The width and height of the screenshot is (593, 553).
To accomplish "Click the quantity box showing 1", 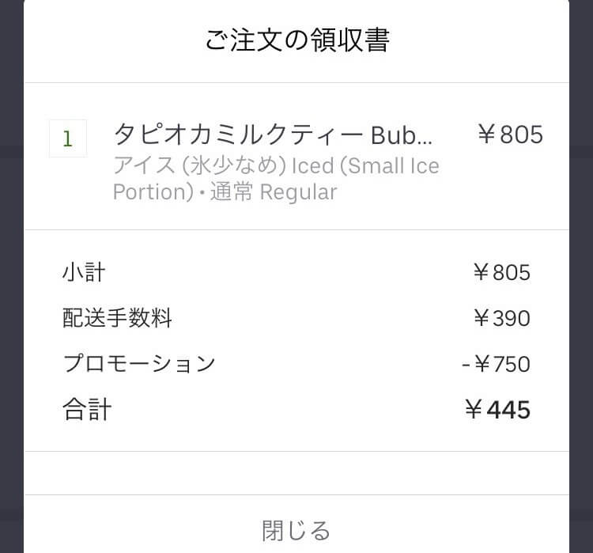I will point(68,138).
